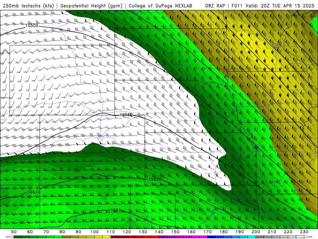The height and width of the screenshot is (239, 318).
Task: Click the colorbar value 70
Action: click(46, 232)
